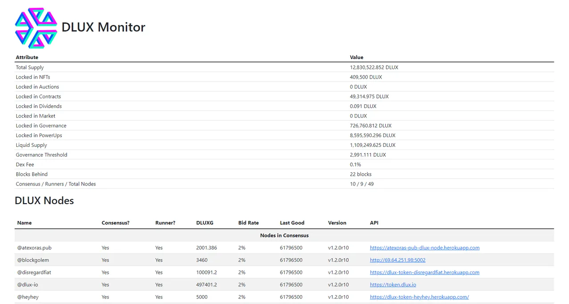This screenshot has width=569, height=304.
Task: Select the Locked in Auctions label
Action: [x=37, y=87]
